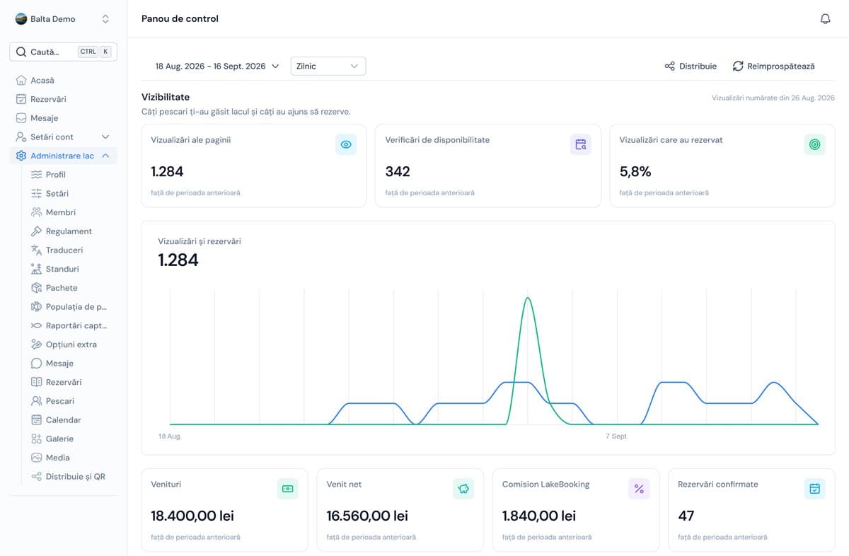The width and height of the screenshot is (849, 556).
Task: Click the green peak on the chart
Action: pos(528,299)
